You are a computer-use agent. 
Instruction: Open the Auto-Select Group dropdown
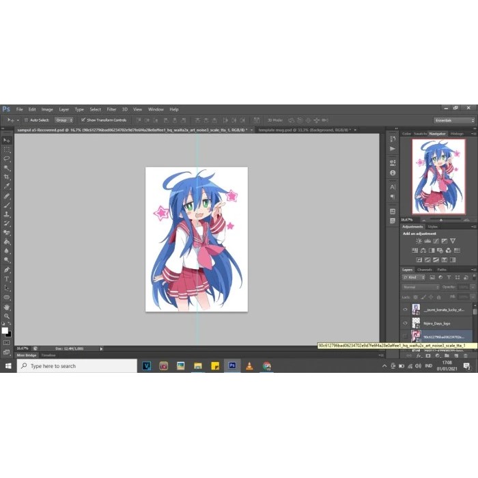pos(64,120)
